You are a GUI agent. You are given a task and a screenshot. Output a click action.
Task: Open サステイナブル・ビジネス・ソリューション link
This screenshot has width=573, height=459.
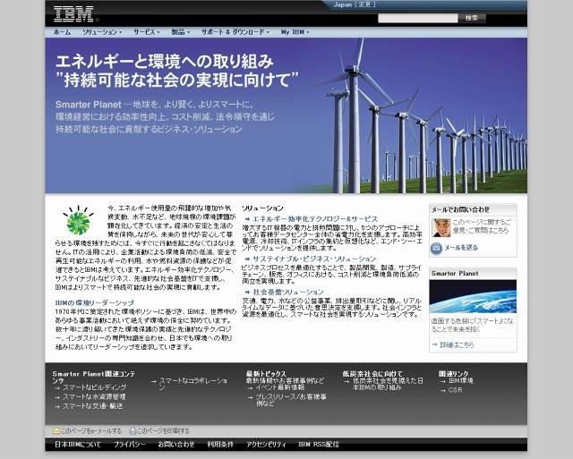coord(314,259)
